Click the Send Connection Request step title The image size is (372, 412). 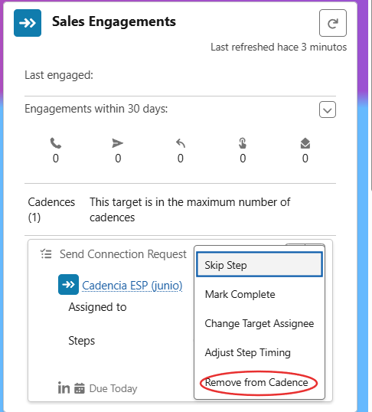123,254
